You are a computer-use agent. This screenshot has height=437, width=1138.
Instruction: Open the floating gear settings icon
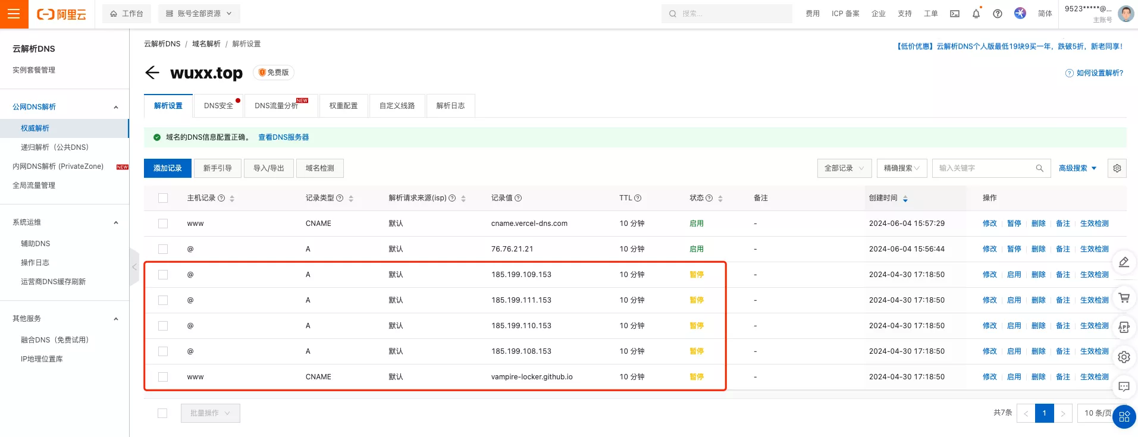tap(1124, 357)
